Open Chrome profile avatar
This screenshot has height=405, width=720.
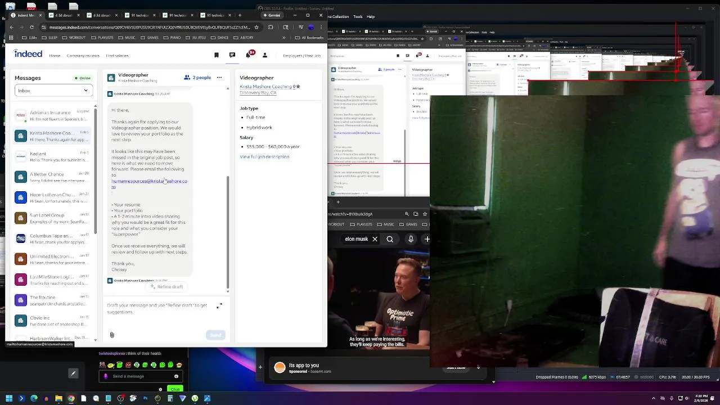311,27
